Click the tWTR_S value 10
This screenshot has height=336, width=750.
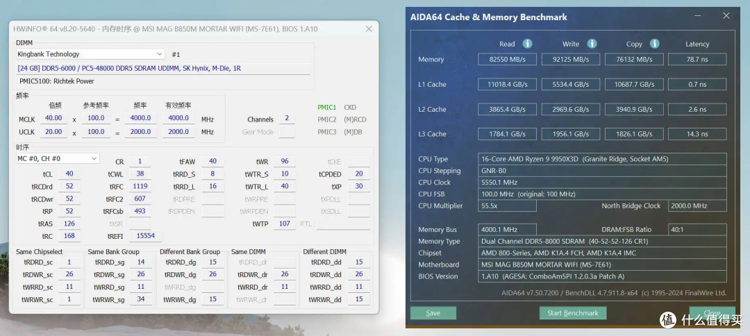point(285,174)
